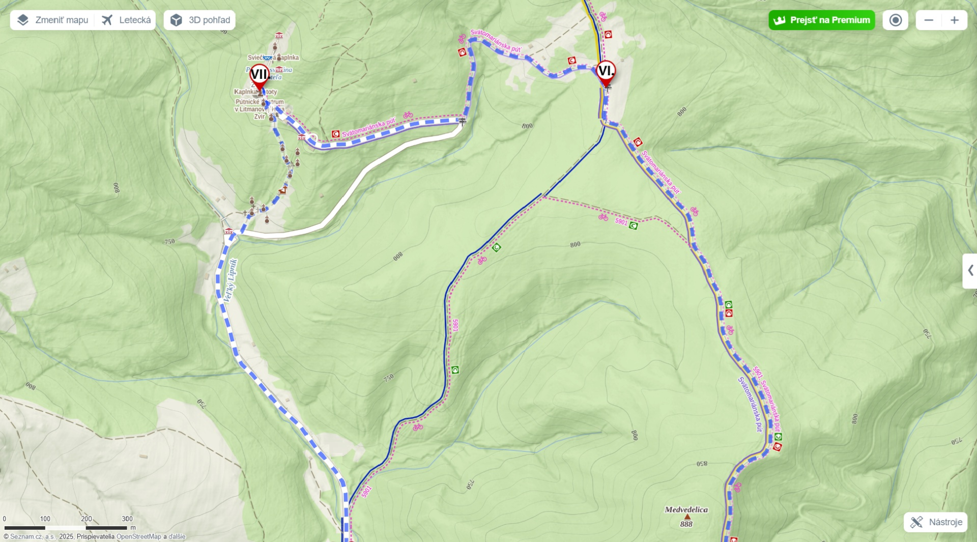Click the crown icon on Premium button

[x=780, y=20]
